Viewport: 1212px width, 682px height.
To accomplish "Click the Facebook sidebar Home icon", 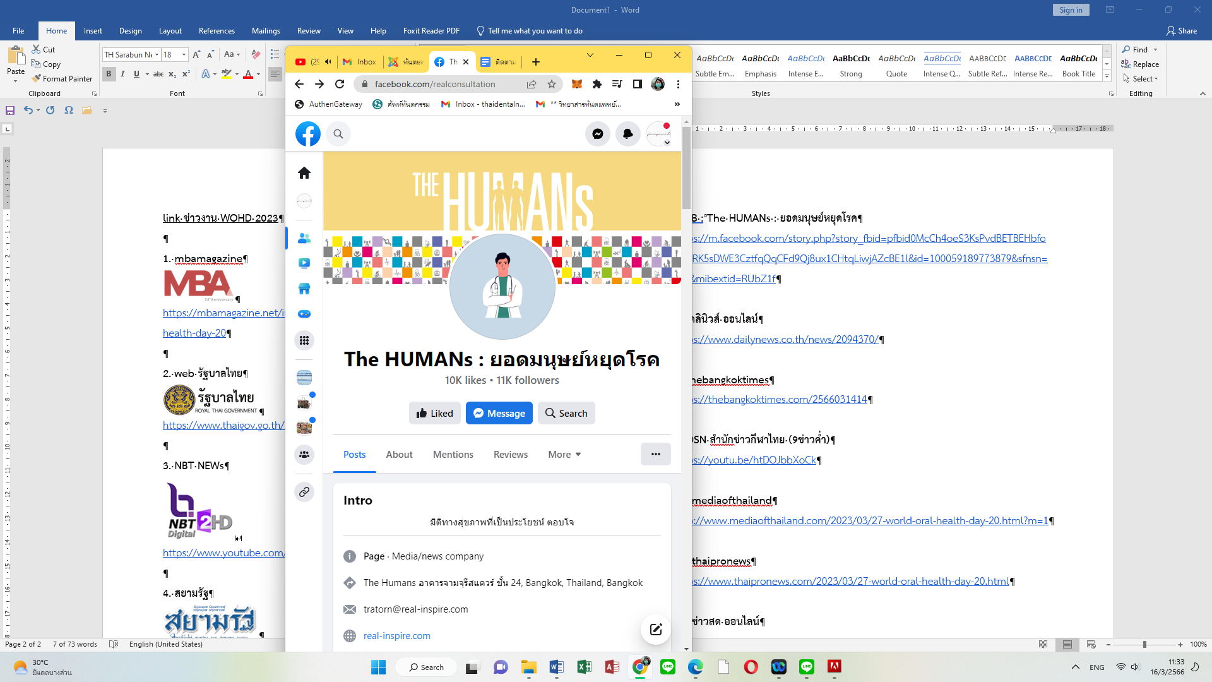I will coord(304,172).
